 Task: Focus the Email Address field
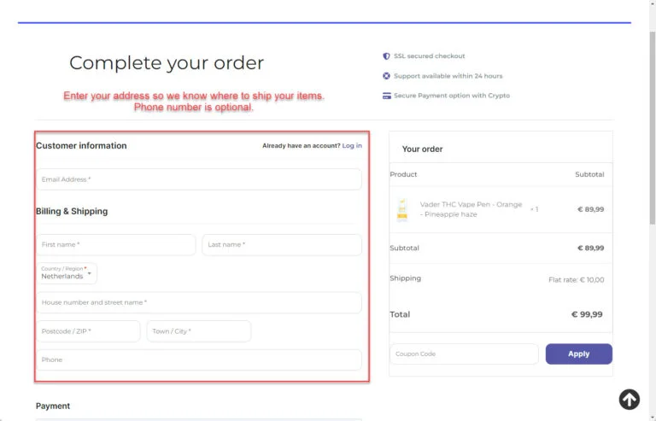[199, 179]
